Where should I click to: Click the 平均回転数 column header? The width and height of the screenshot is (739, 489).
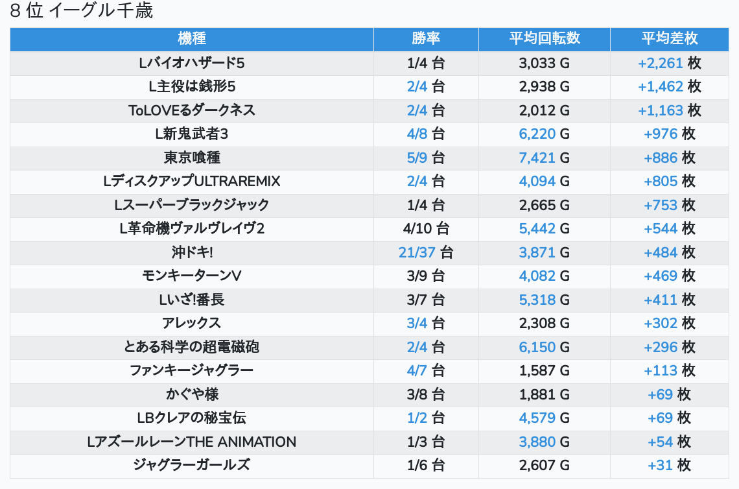click(x=544, y=39)
